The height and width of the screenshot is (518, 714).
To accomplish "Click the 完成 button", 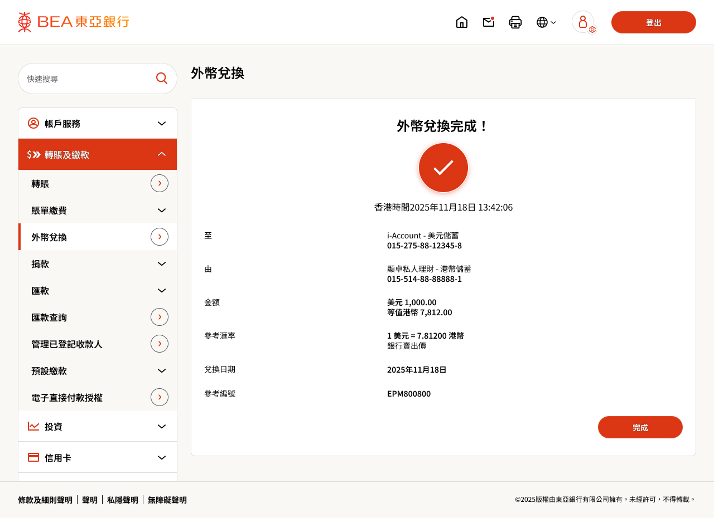I will (x=640, y=427).
